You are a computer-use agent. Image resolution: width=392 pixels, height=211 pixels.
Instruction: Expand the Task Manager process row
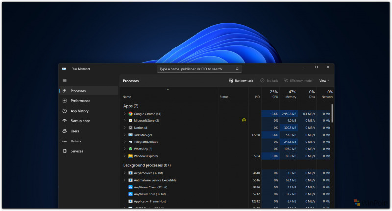[x=125, y=135]
